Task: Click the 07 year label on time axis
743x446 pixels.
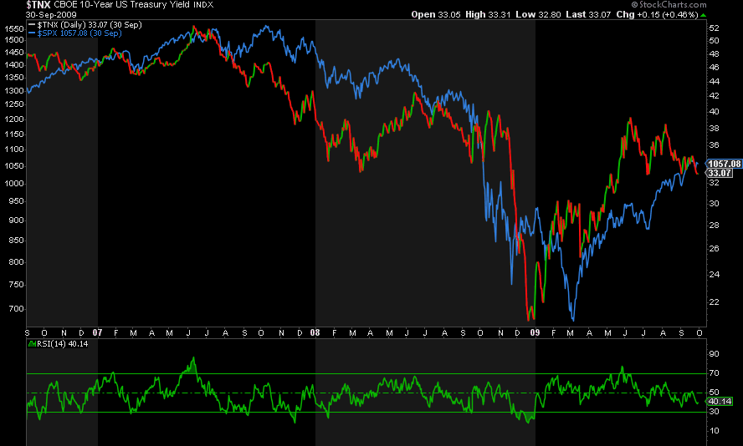Action: click(97, 332)
